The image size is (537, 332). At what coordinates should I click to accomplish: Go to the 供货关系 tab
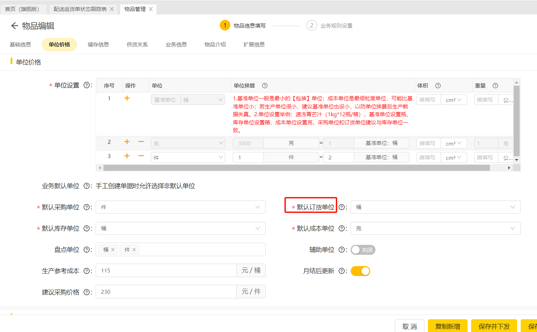[x=137, y=45]
